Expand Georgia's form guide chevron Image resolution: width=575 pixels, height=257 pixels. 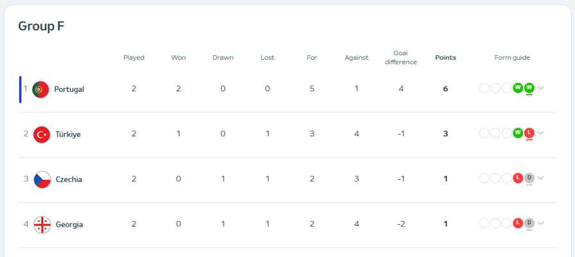541,224
